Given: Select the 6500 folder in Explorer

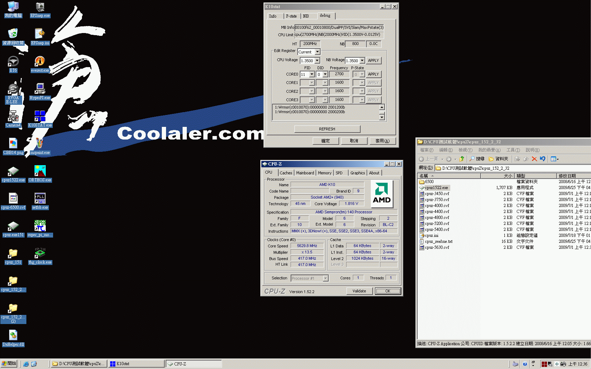Looking at the screenshot, I should (426, 182).
